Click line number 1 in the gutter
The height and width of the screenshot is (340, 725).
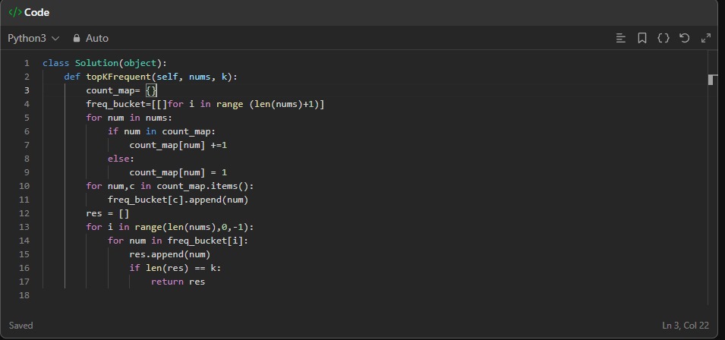pos(27,63)
